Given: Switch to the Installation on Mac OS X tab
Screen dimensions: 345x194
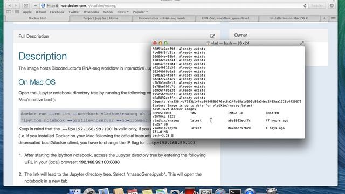Looking at the screenshot, I should pos(289,18).
